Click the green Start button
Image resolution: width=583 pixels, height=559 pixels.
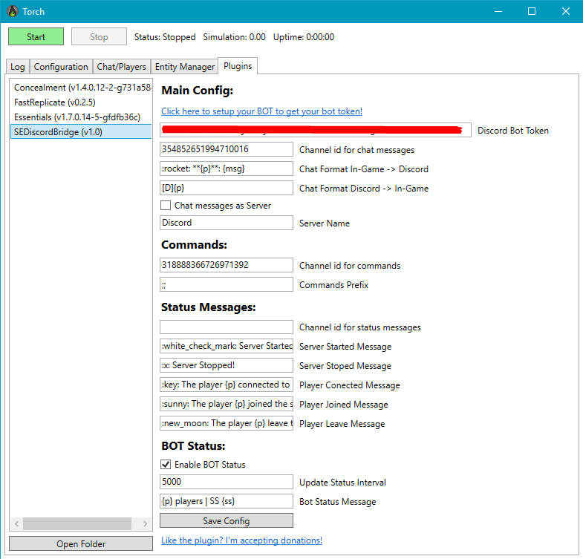point(36,37)
